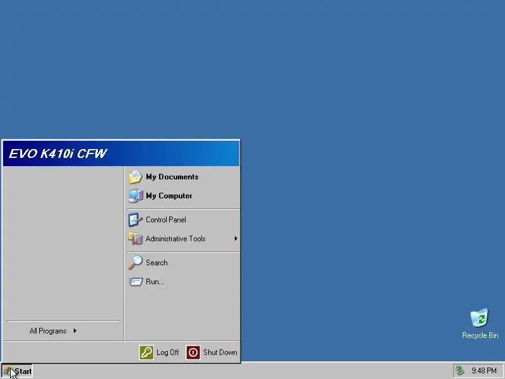
Task: Click the 9:48 PM taskbar clock
Action: point(484,371)
